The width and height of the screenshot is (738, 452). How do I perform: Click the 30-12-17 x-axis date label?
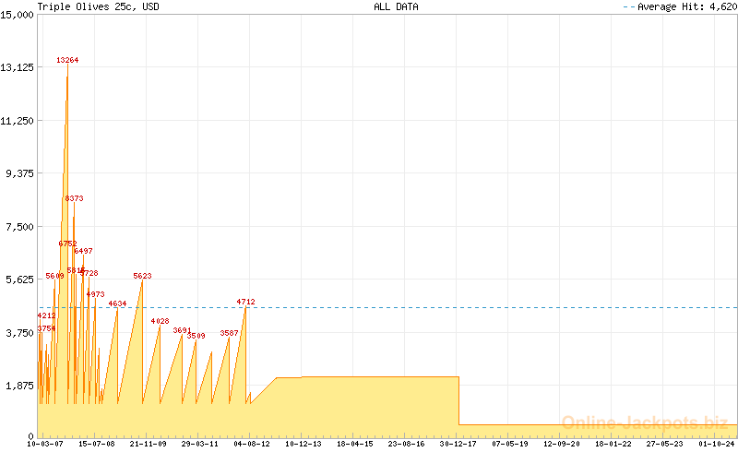(458, 444)
